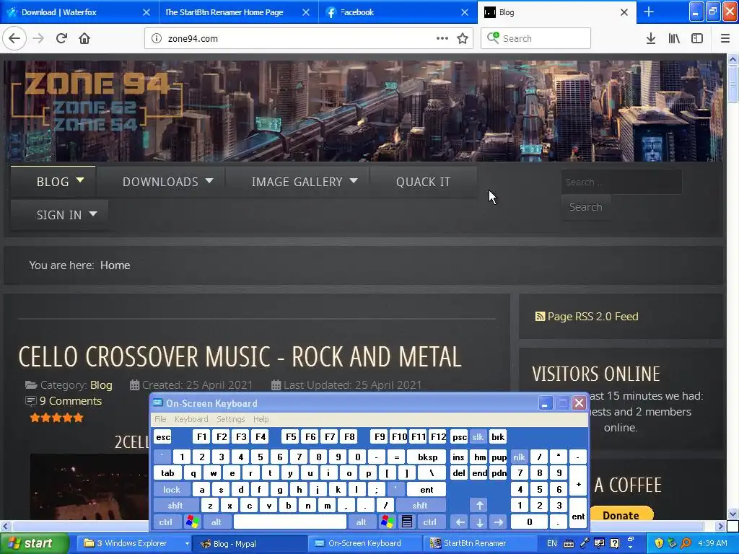Toggle the sidebar icon

coord(697,38)
